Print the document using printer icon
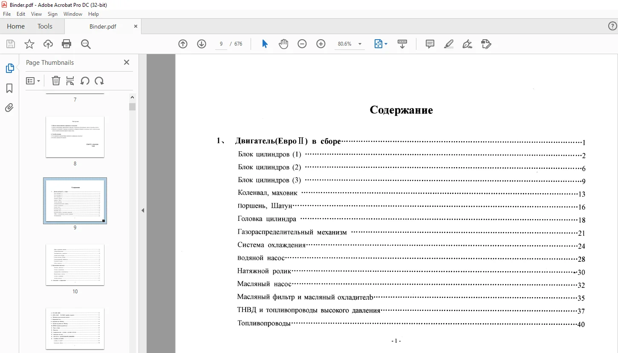This screenshot has height=353, width=618. click(66, 44)
